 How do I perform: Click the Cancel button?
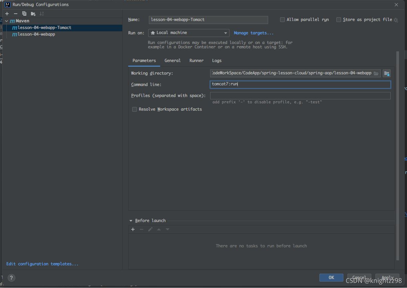pos(359,277)
